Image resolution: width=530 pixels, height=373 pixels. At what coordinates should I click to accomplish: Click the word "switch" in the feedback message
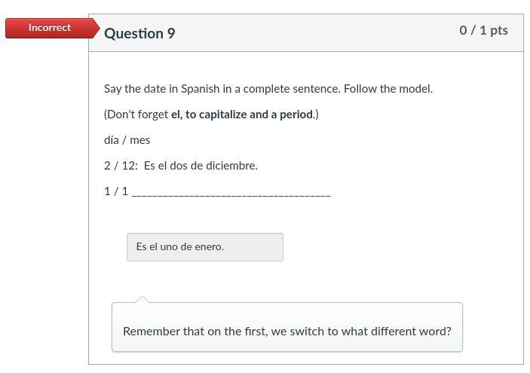click(x=306, y=331)
